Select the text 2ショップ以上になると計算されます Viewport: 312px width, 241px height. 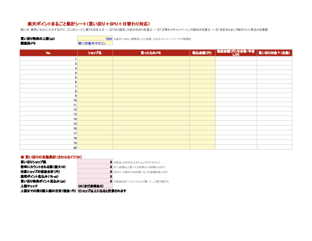pos(102,191)
